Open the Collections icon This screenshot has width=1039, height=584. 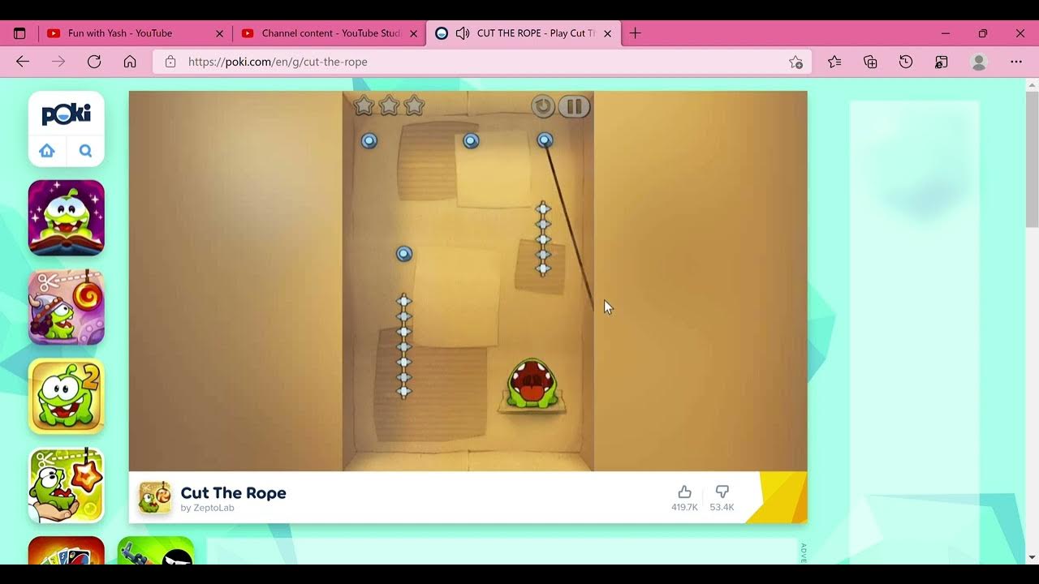click(x=870, y=62)
